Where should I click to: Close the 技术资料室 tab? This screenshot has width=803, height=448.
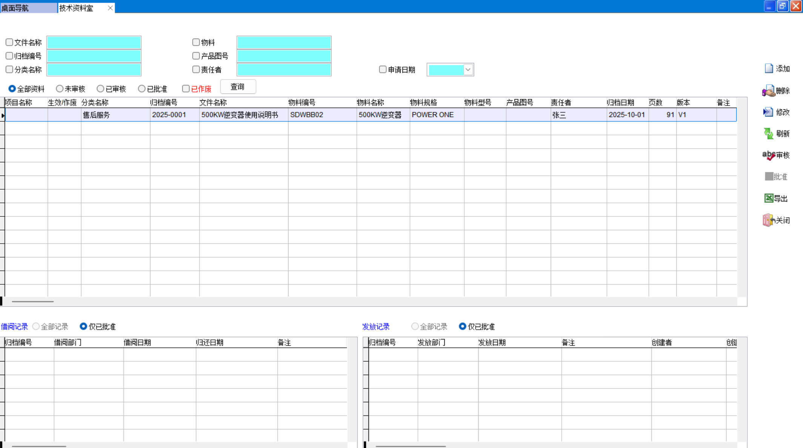pos(110,8)
